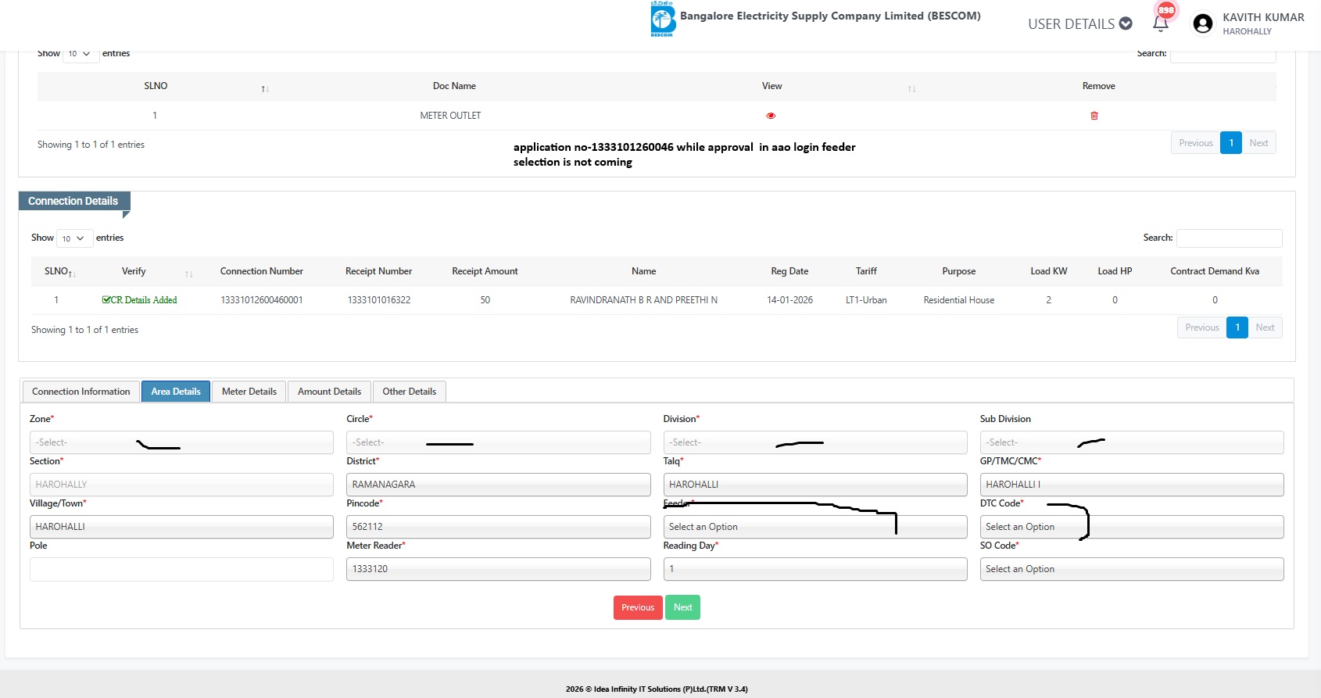The image size is (1321, 698).
Task: Click the Connection Details search box
Action: 1229,238
